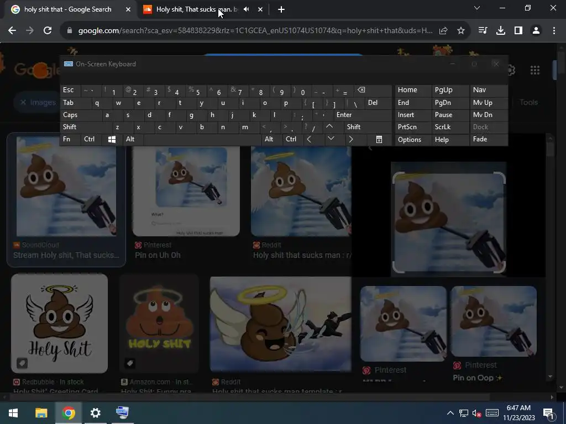Open the Tools option in Google Images

pos(528,102)
